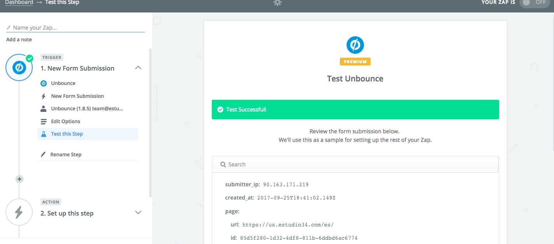Select the page url https://ux.estudio34.com/es/
Screen dimensions: 554x244
pyautogui.click(x=288, y=225)
